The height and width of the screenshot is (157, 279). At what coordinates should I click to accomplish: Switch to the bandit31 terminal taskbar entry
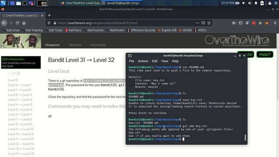[x=122, y=3]
